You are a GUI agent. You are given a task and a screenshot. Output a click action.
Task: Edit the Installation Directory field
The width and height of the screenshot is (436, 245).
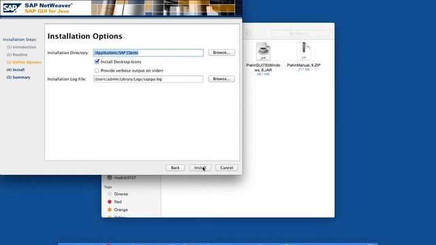149,53
